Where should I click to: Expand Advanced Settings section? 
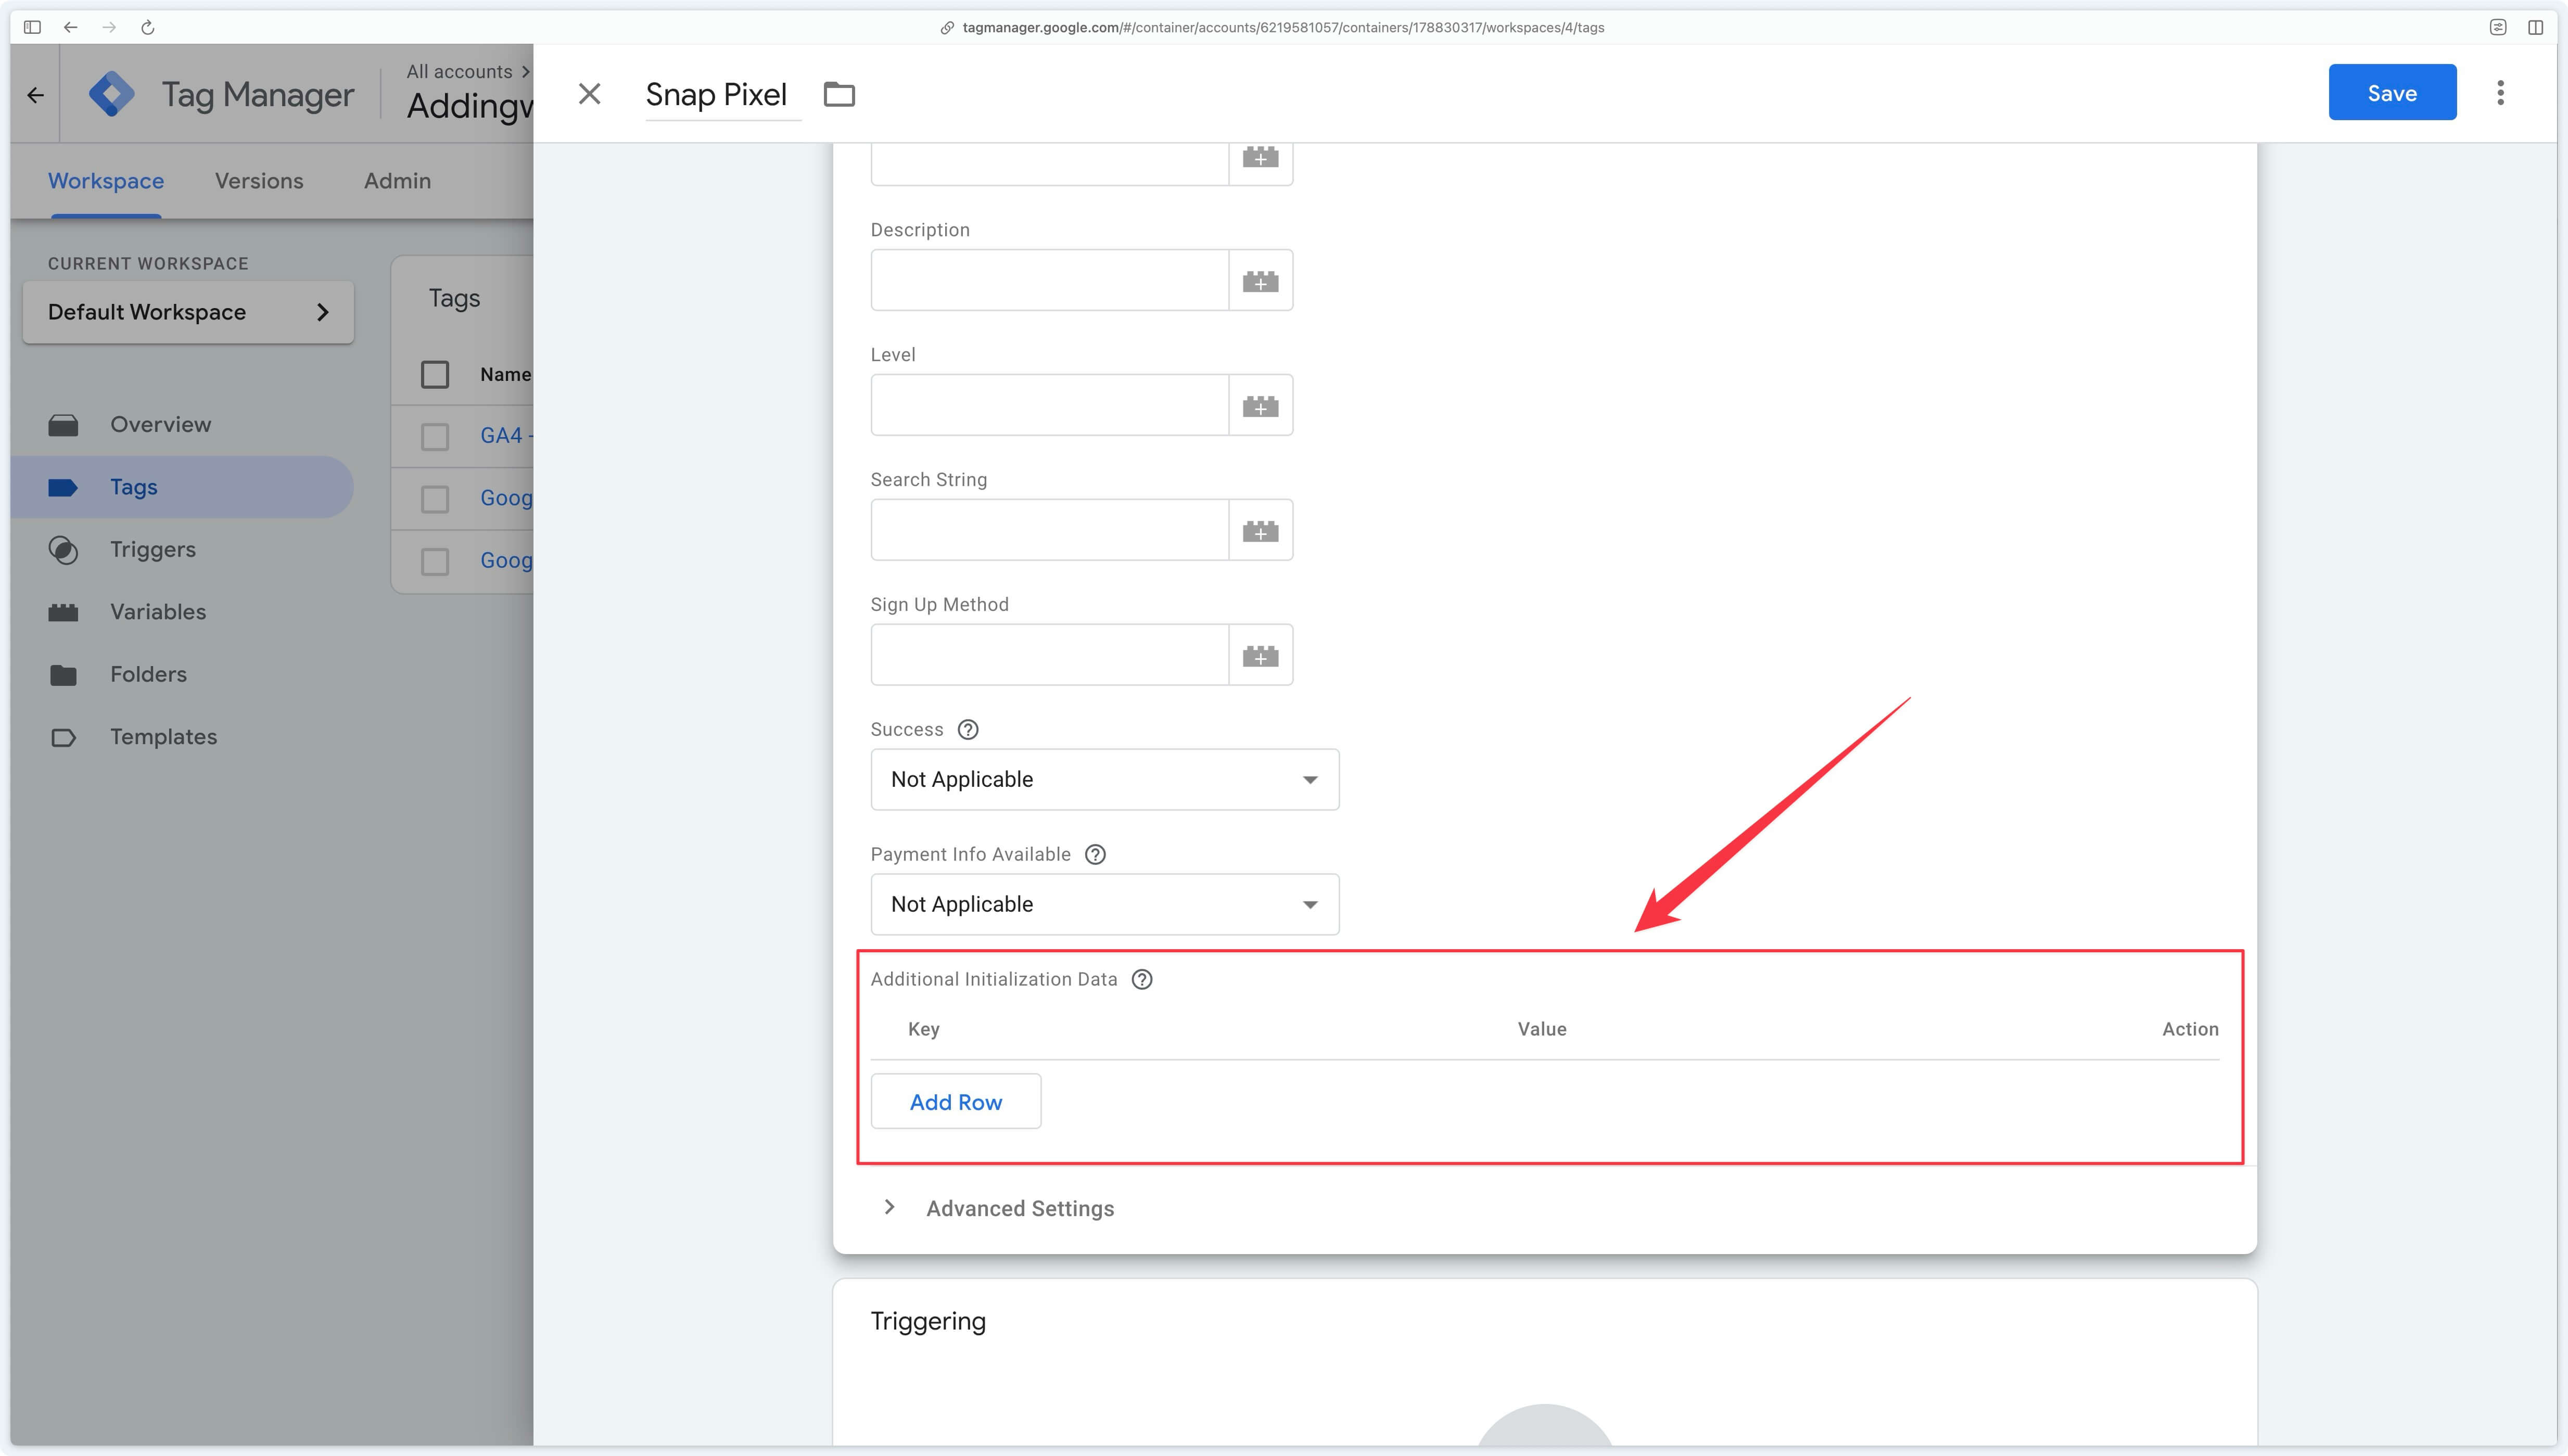coord(1001,1208)
